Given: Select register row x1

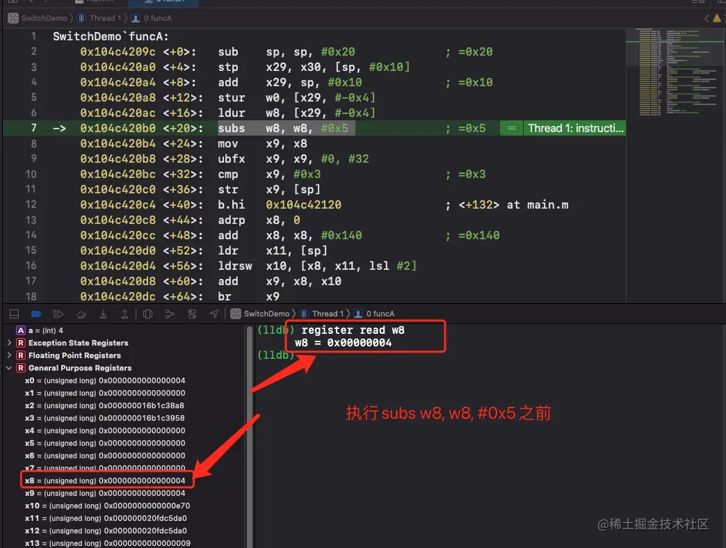Looking at the screenshot, I should (105, 393).
